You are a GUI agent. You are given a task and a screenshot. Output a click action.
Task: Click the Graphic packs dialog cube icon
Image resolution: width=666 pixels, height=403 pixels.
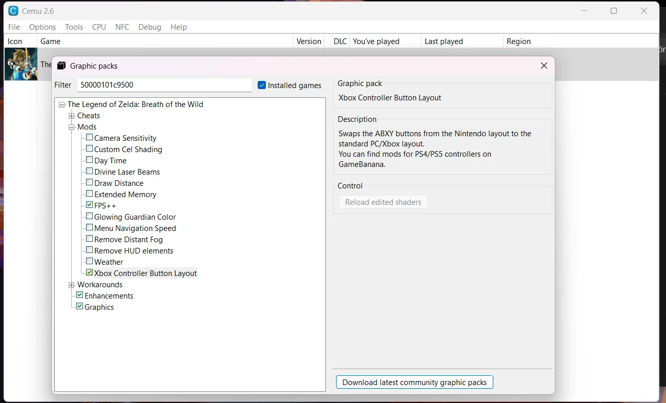(61, 66)
